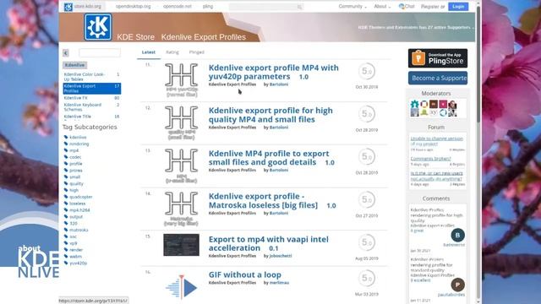Open 'Kdenlive export profile - Matroska loseless'
Screen dimensions: 541x304
coord(263,201)
